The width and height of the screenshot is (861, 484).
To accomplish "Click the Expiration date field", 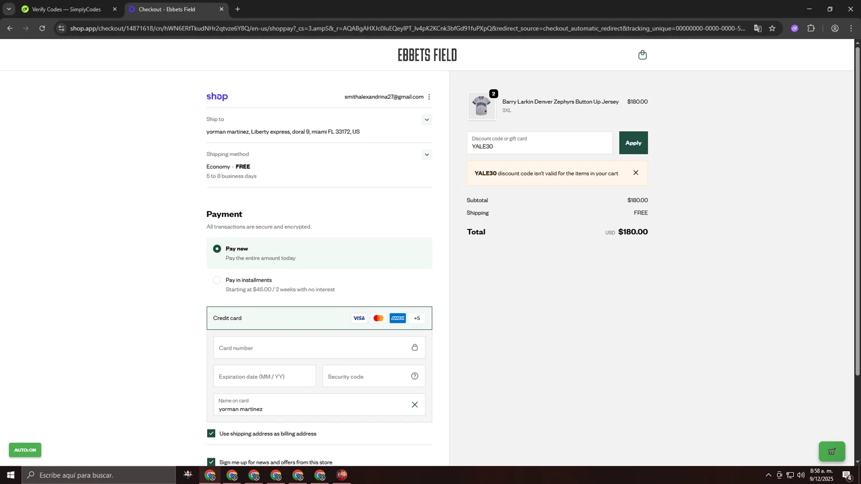I will click(265, 376).
